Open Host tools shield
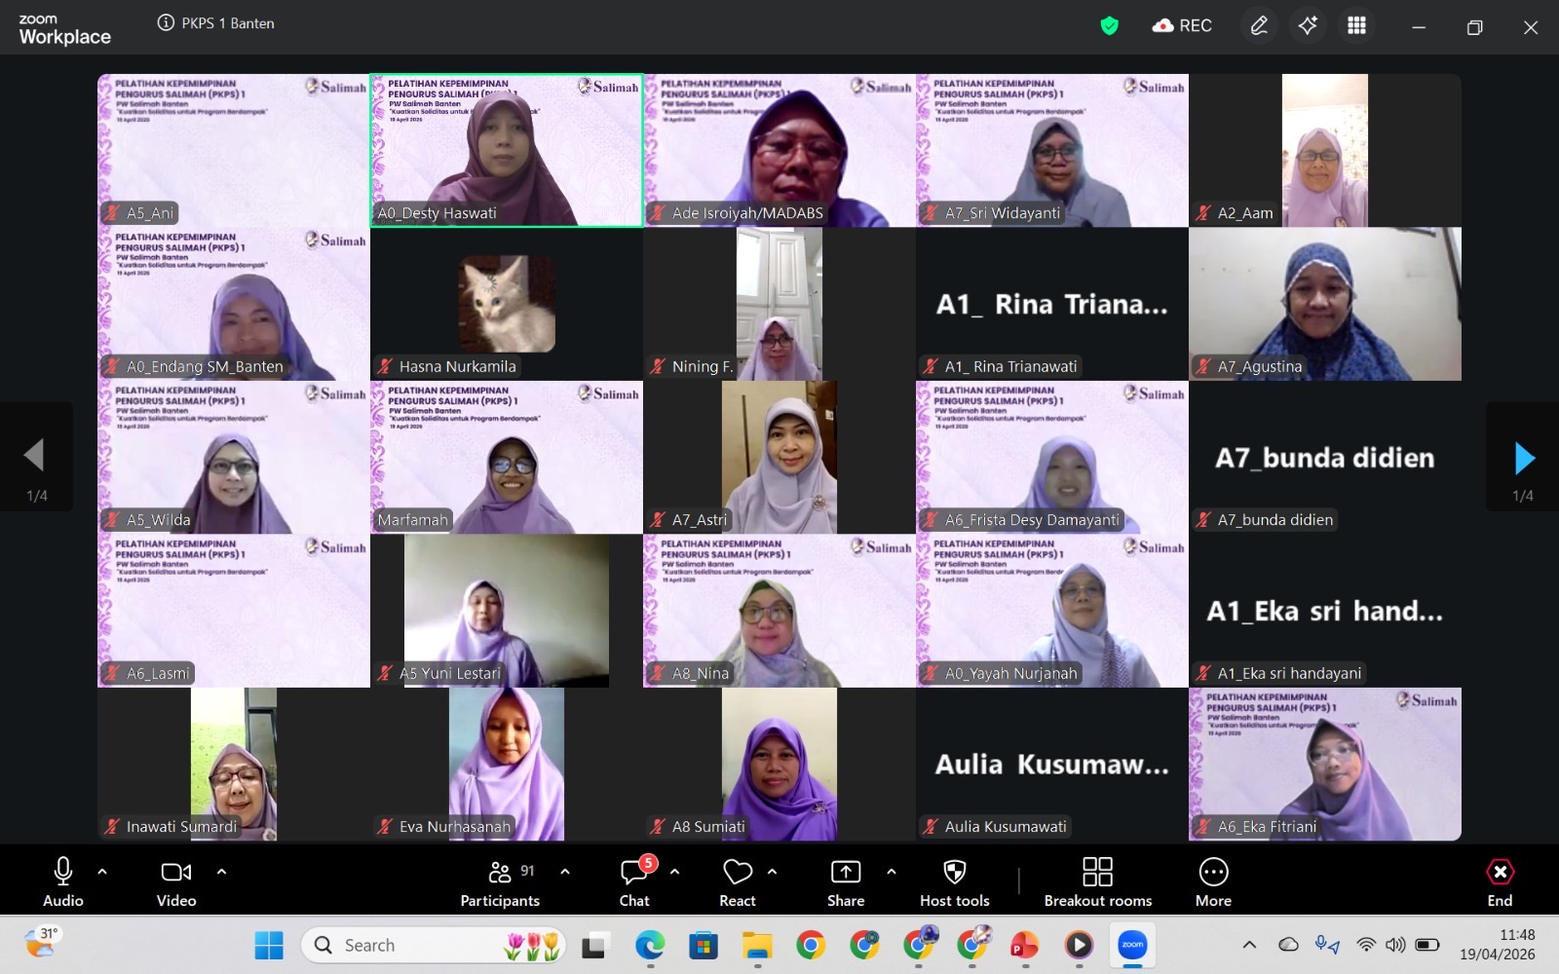 pyautogui.click(x=955, y=881)
